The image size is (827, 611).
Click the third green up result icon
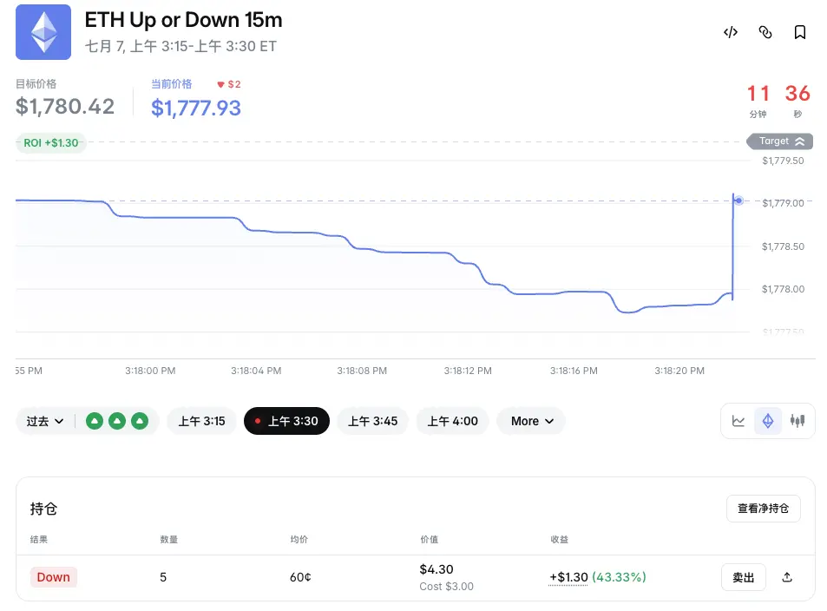(x=140, y=421)
